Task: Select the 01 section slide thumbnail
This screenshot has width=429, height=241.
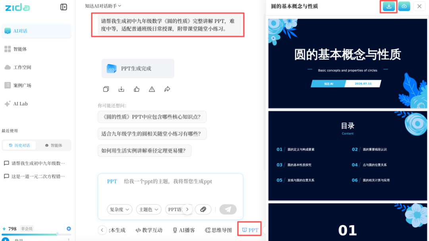Action: (x=348, y=222)
